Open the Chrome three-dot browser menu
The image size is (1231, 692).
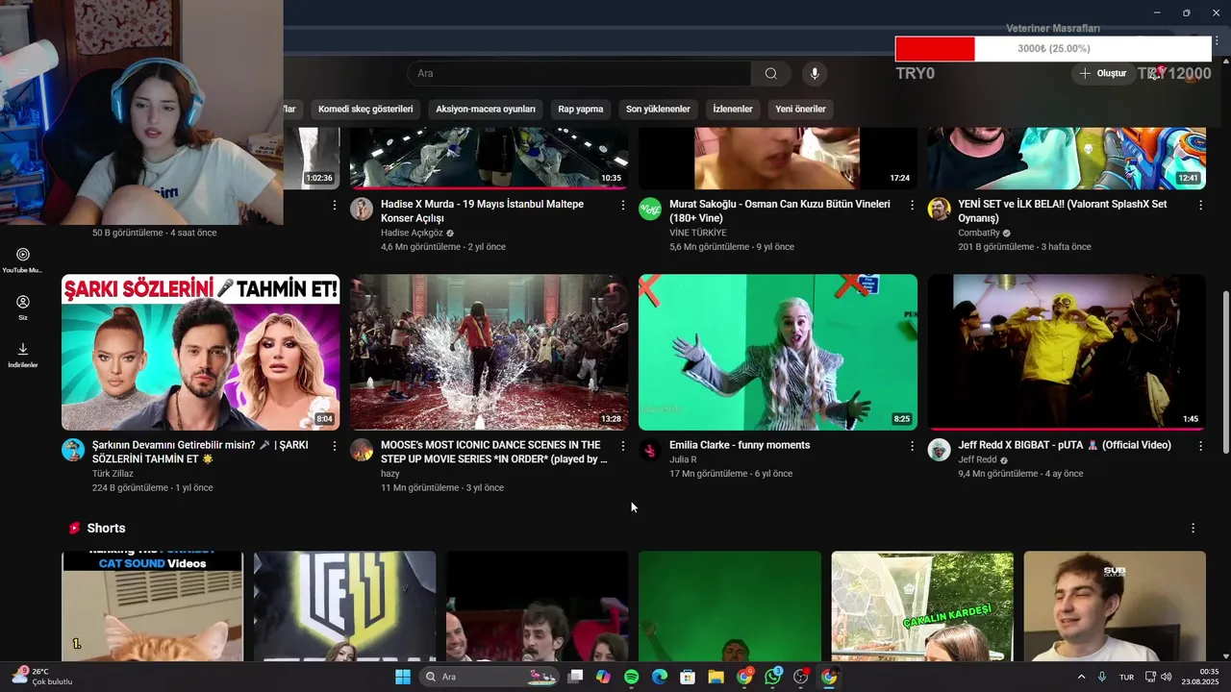(1217, 41)
